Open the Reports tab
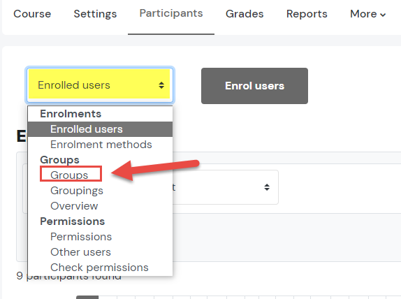Image resolution: width=401 pixels, height=299 pixels. 307,14
